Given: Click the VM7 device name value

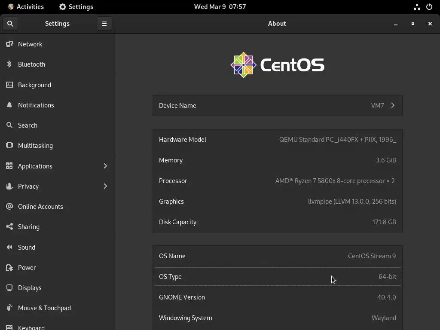Looking at the screenshot, I should point(377,106).
